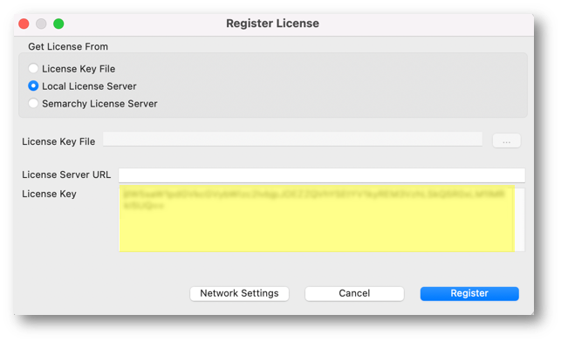The image size is (561, 342).
Task: Click the License Key area vertical scrollbar
Action: click(520, 220)
